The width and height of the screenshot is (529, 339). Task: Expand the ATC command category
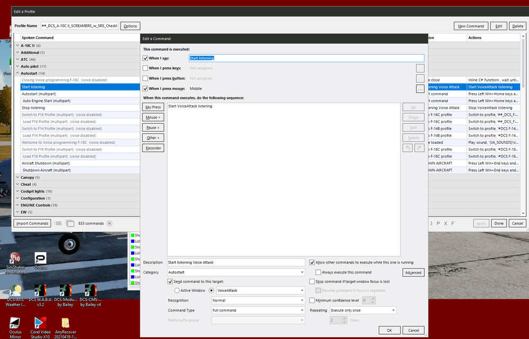coord(17,59)
